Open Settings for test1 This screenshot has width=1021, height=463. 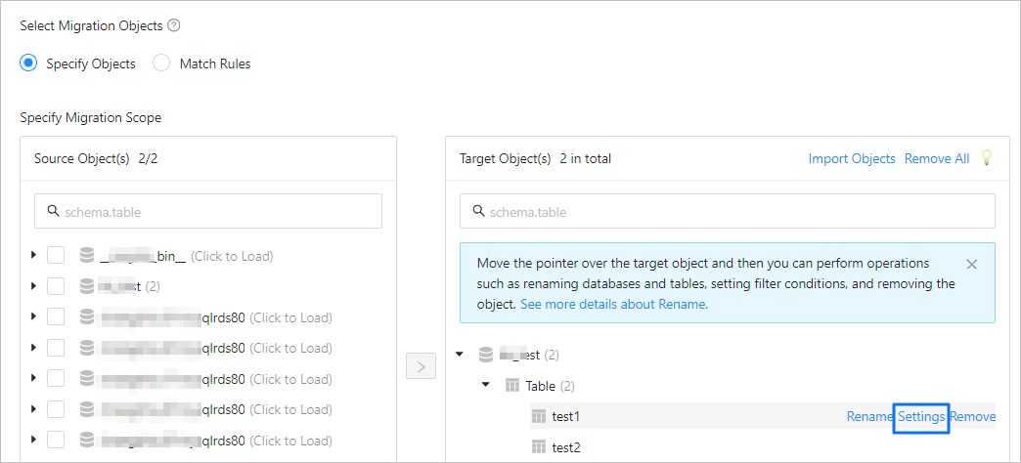click(x=921, y=416)
